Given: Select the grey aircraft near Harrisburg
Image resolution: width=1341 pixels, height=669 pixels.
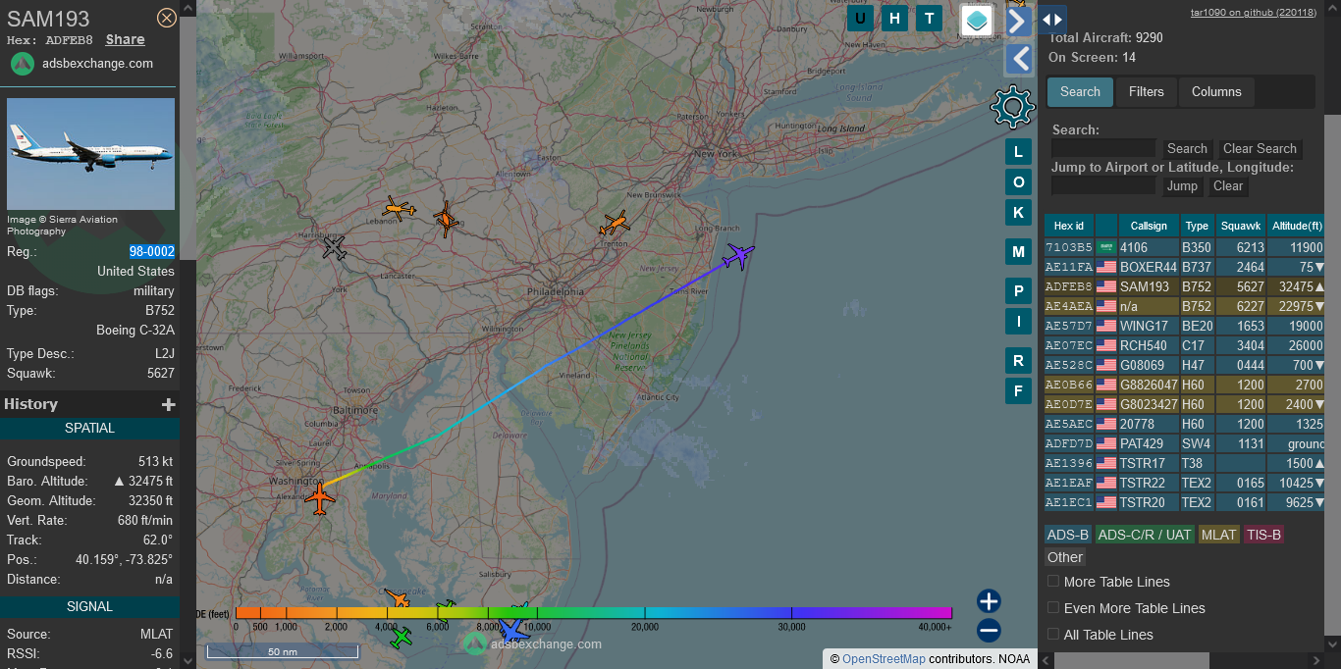Looking at the screenshot, I should click(x=334, y=247).
